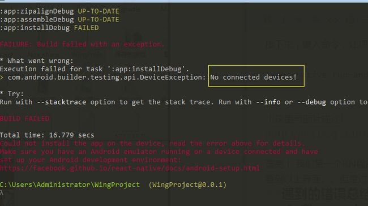
Task: Click the bold '--stacktrace' option text
Action: point(62,102)
